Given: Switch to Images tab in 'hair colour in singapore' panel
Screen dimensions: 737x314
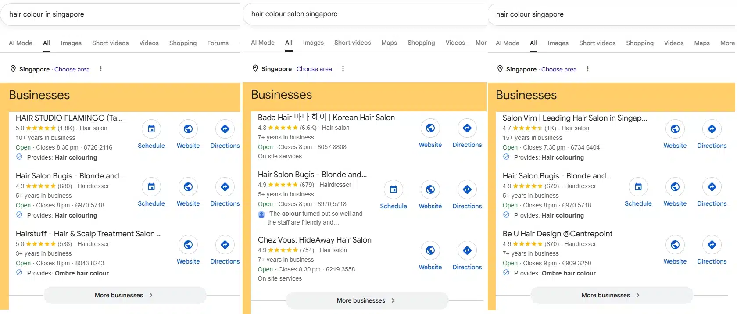Looking at the screenshot, I should point(71,43).
